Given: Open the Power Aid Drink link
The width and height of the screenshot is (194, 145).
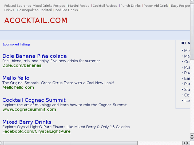Looking at the screenshot, I should pyautogui.click(x=156, y=6).
